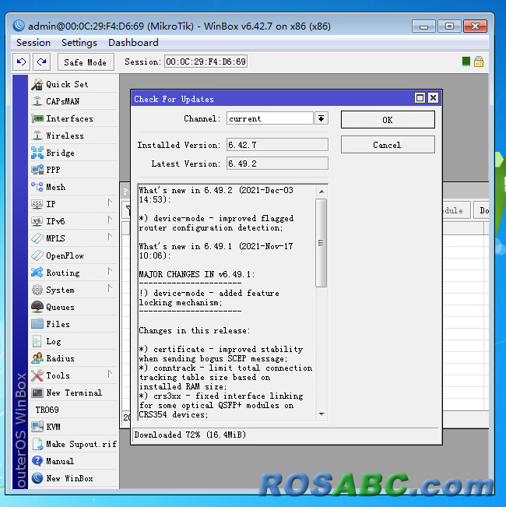Click the Downloaded 72% status text

click(x=190, y=435)
